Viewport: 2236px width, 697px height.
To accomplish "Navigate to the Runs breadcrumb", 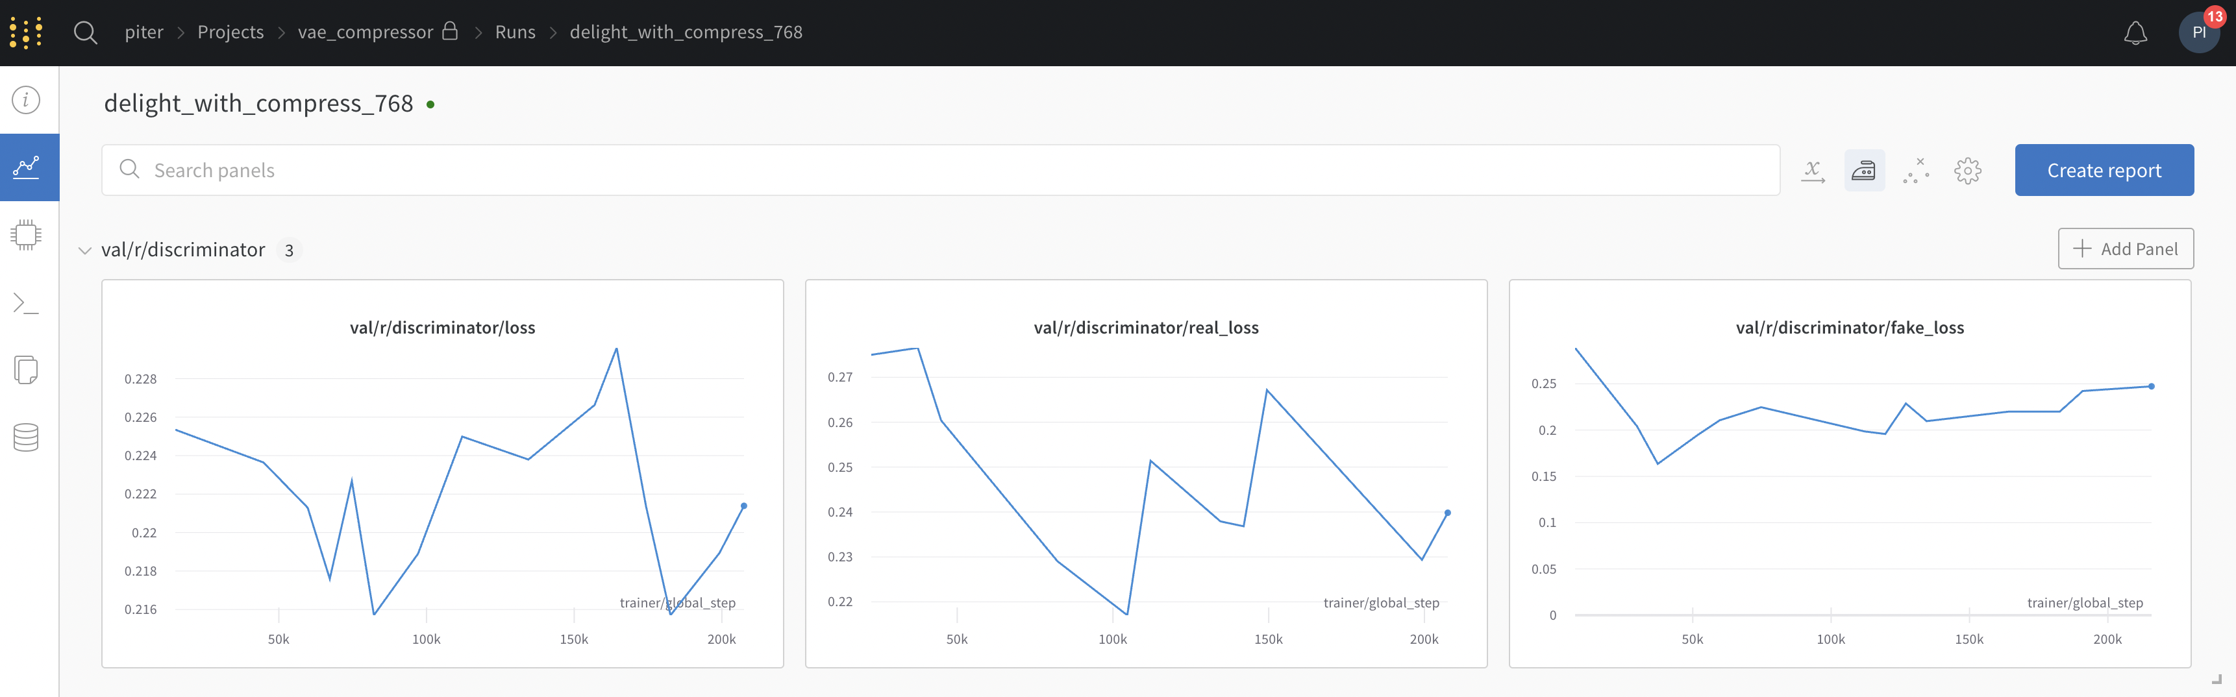I will click(x=515, y=32).
